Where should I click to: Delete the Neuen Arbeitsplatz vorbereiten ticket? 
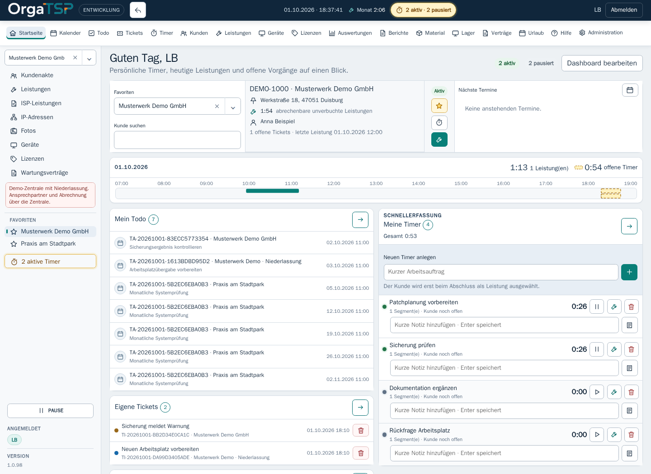[x=361, y=453]
